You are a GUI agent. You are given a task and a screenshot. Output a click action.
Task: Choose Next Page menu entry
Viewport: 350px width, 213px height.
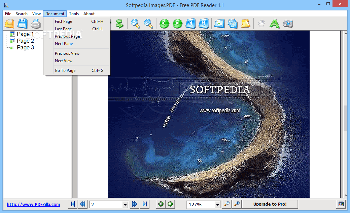(x=77, y=43)
